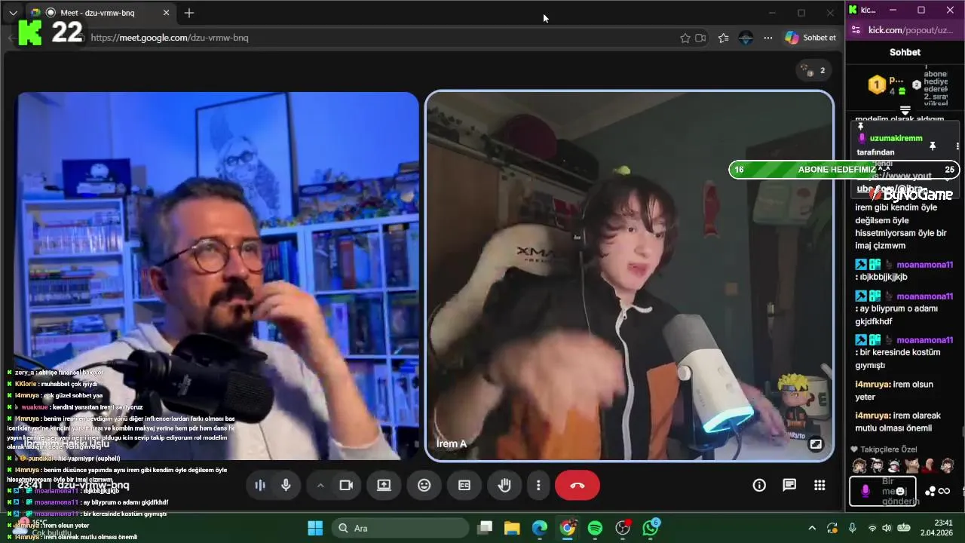Image resolution: width=965 pixels, height=543 pixels.
Task: Open the Meet activities grid icon
Action: (x=819, y=486)
